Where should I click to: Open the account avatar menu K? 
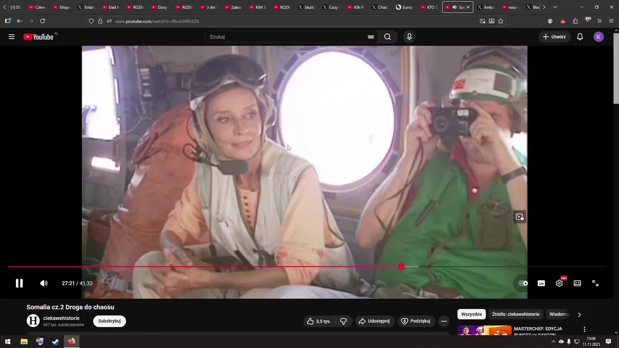(599, 37)
